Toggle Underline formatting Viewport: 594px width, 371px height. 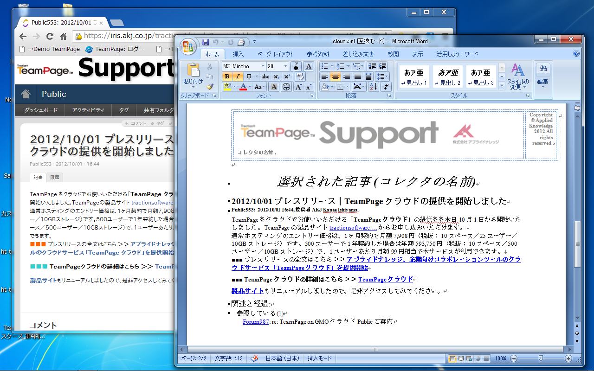pyautogui.click(x=249, y=77)
